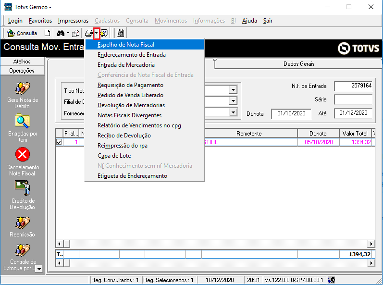Click the N.f. de Entrada field
383x285 pixels.
[x=353, y=86]
